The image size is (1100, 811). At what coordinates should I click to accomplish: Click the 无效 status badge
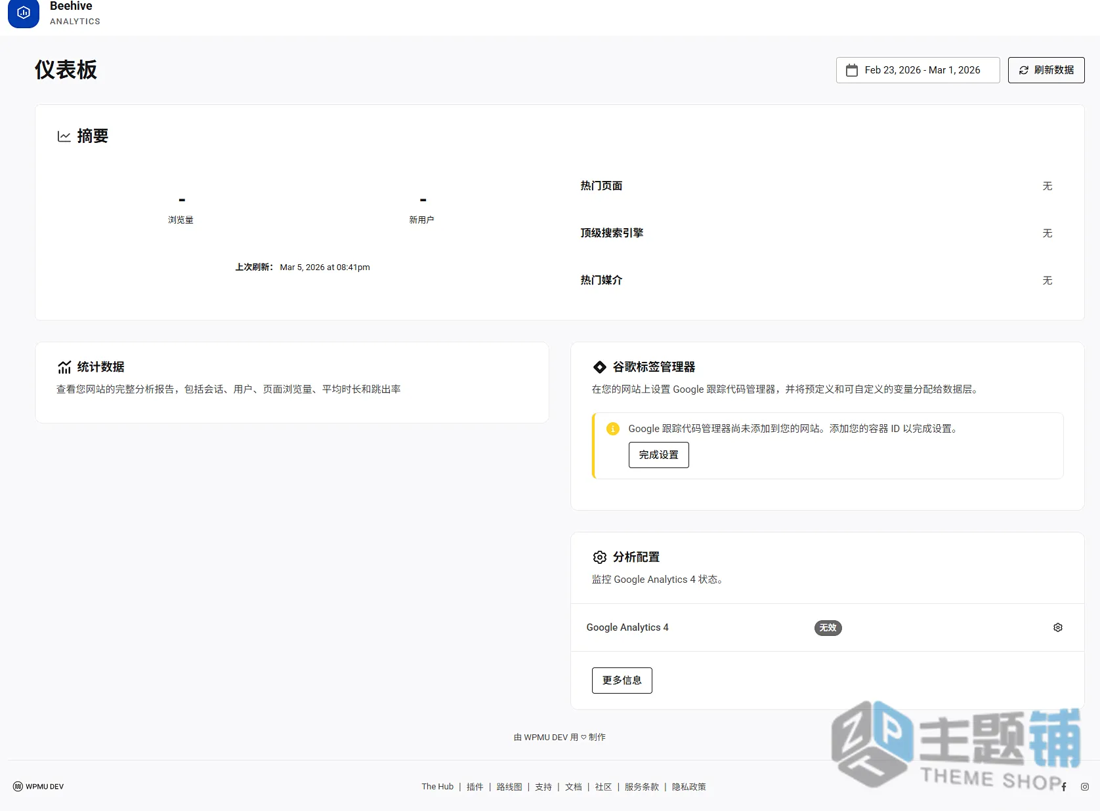tap(828, 627)
